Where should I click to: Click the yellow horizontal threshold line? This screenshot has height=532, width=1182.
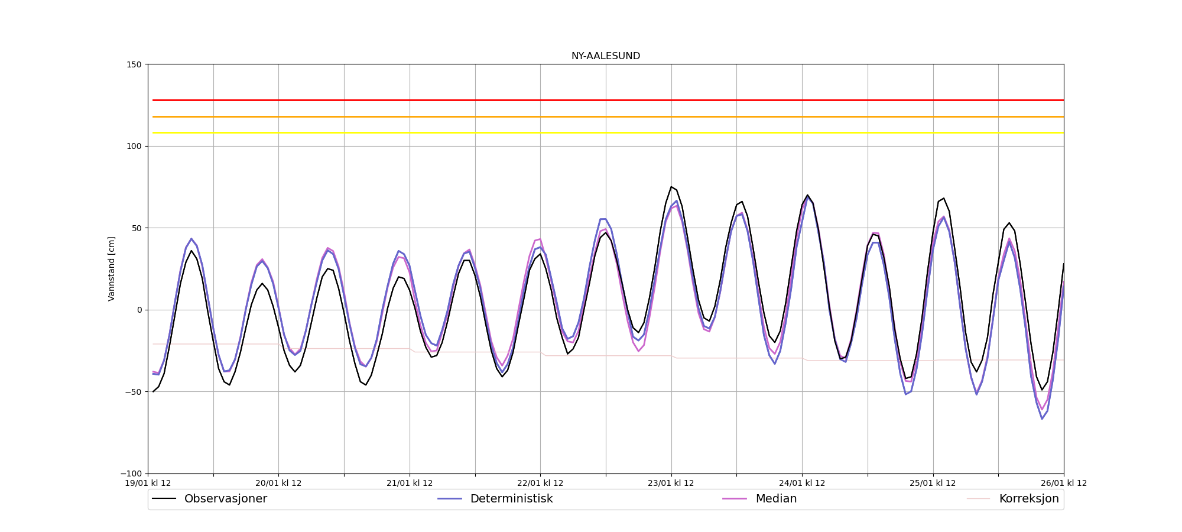click(x=605, y=133)
